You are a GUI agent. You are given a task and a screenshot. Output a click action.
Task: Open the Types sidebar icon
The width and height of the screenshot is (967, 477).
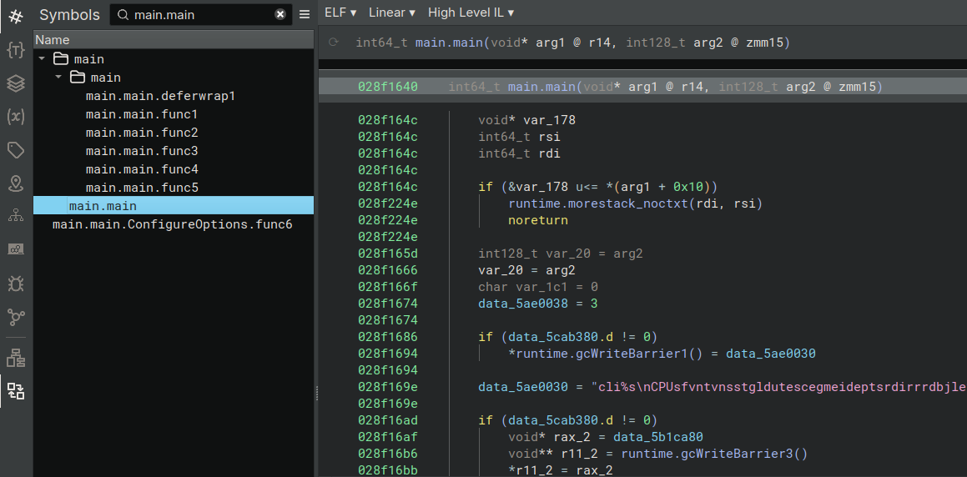[x=16, y=49]
